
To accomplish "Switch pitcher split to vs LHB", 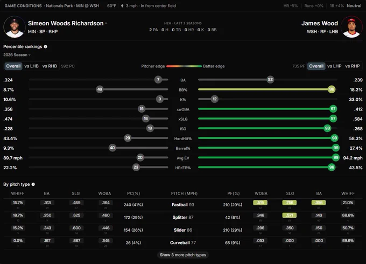I will coord(32,66).
